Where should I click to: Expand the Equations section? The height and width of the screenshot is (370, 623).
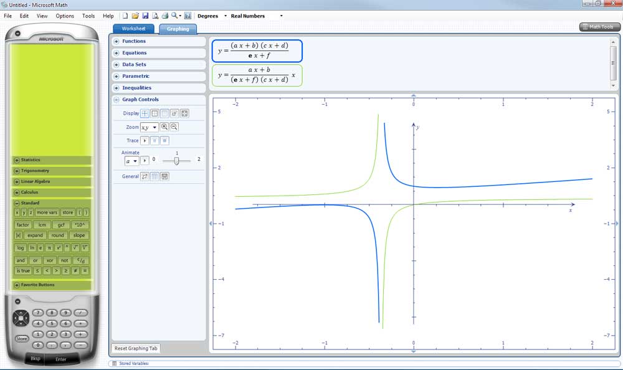coord(117,53)
